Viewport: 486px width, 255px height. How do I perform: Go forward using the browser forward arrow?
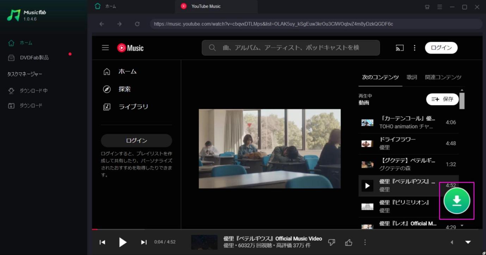(x=119, y=24)
